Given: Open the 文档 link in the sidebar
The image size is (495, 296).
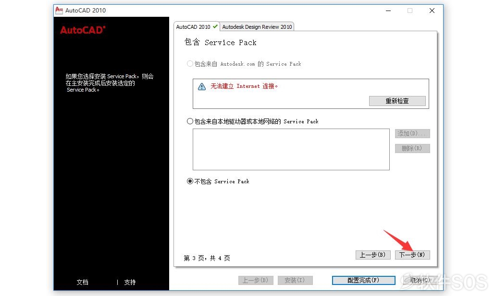Looking at the screenshot, I should [x=82, y=282].
